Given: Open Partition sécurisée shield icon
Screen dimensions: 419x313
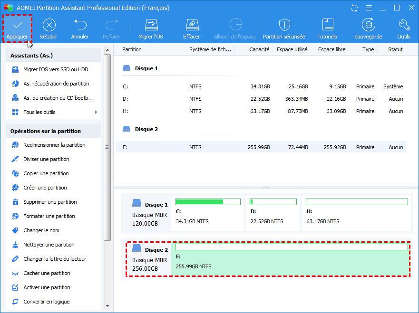Looking at the screenshot, I should pos(284,25).
